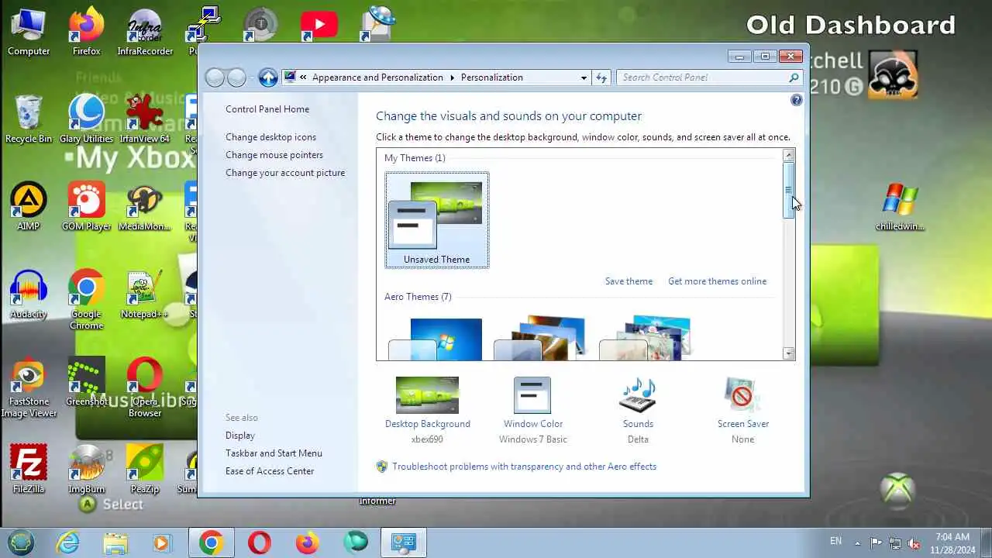The height and width of the screenshot is (558, 992).
Task: Switch to Chrome on the taskbar
Action: click(x=211, y=542)
